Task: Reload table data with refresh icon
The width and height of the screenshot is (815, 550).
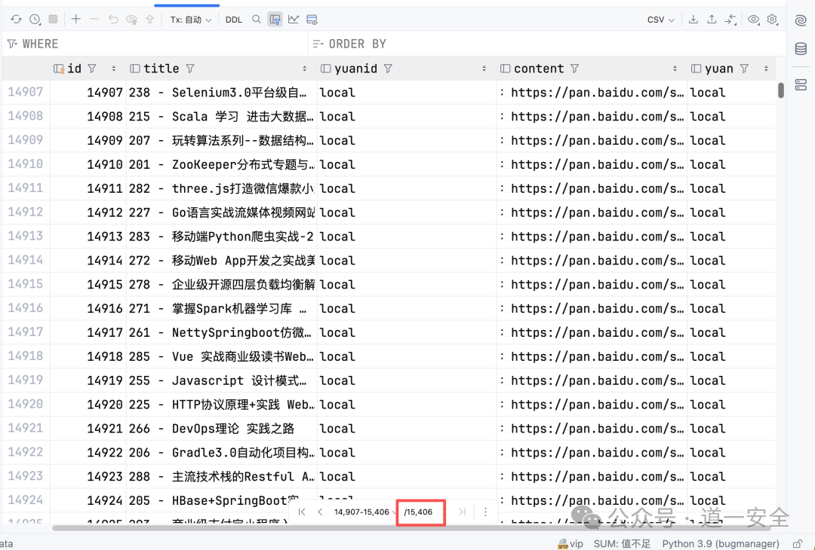Action: 16,19
